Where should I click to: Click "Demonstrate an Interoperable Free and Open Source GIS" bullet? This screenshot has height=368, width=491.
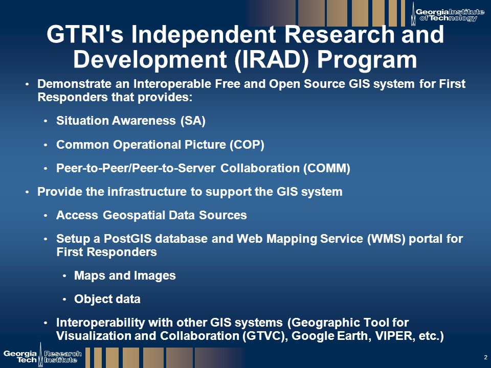(251, 90)
